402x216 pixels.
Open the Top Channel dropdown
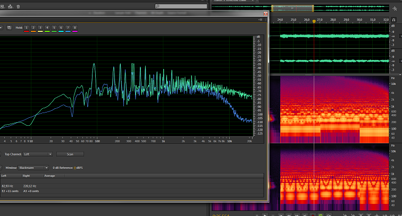point(37,154)
